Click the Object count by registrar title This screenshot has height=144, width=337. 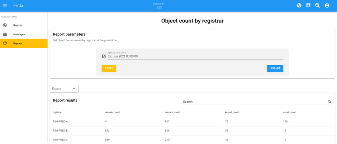[193, 21]
